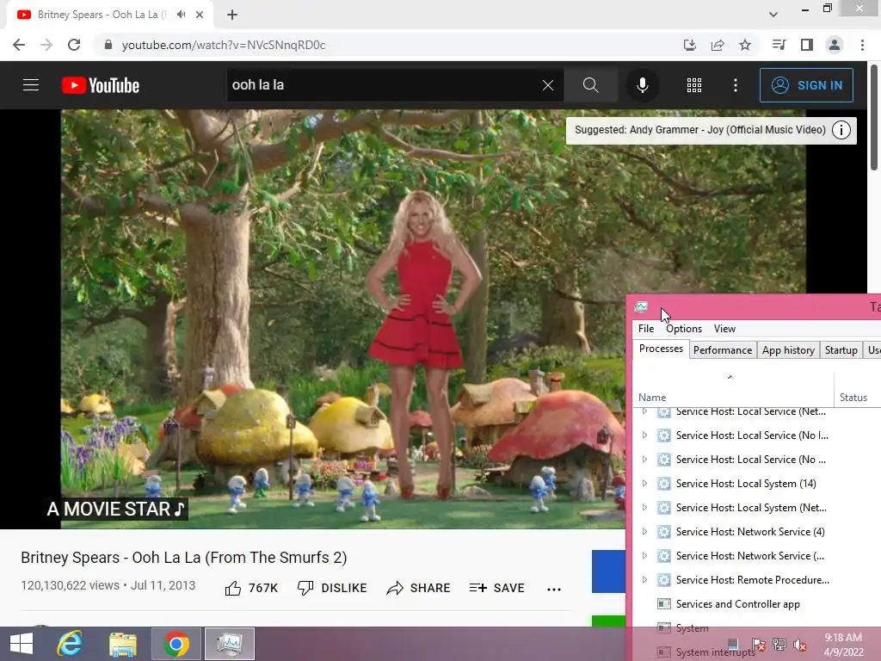Submit search with the magnifier button
Image resolution: width=881 pixels, height=661 pixels.
pos(590,85)
